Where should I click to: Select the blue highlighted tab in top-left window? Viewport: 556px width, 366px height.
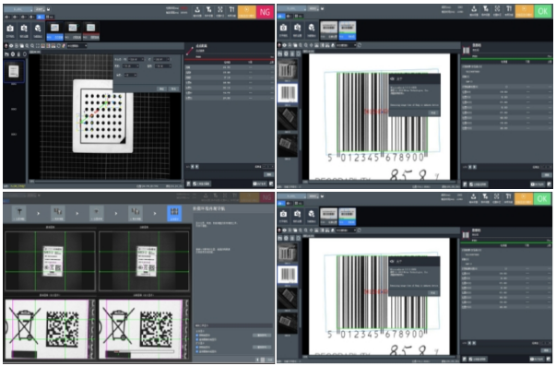point(41,17)
